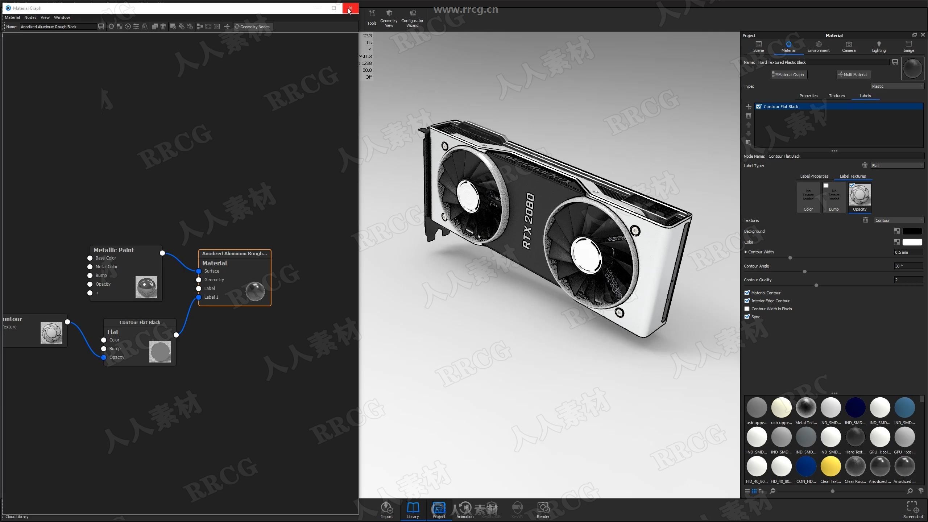Open the Window menu in Material Graph
The height and width of the screenshot is (522, 928).
[62, 17]
